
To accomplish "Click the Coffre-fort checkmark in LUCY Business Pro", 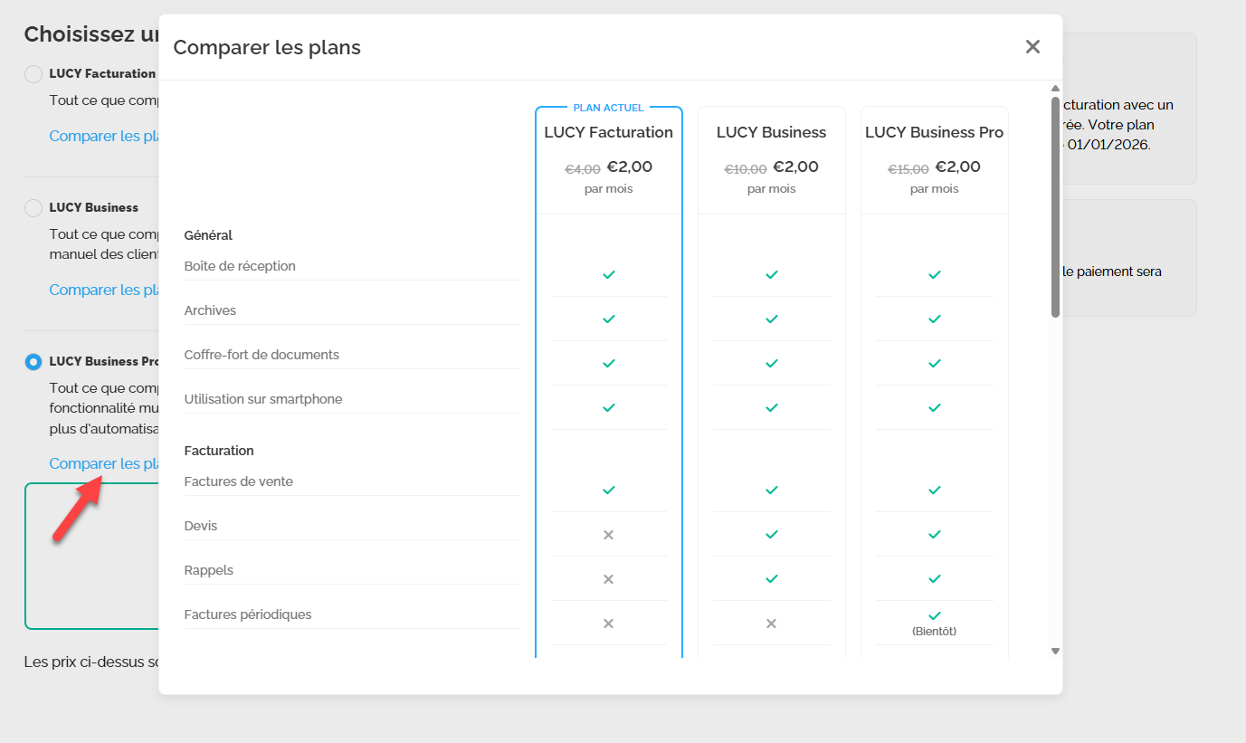I will pos(935,363).
